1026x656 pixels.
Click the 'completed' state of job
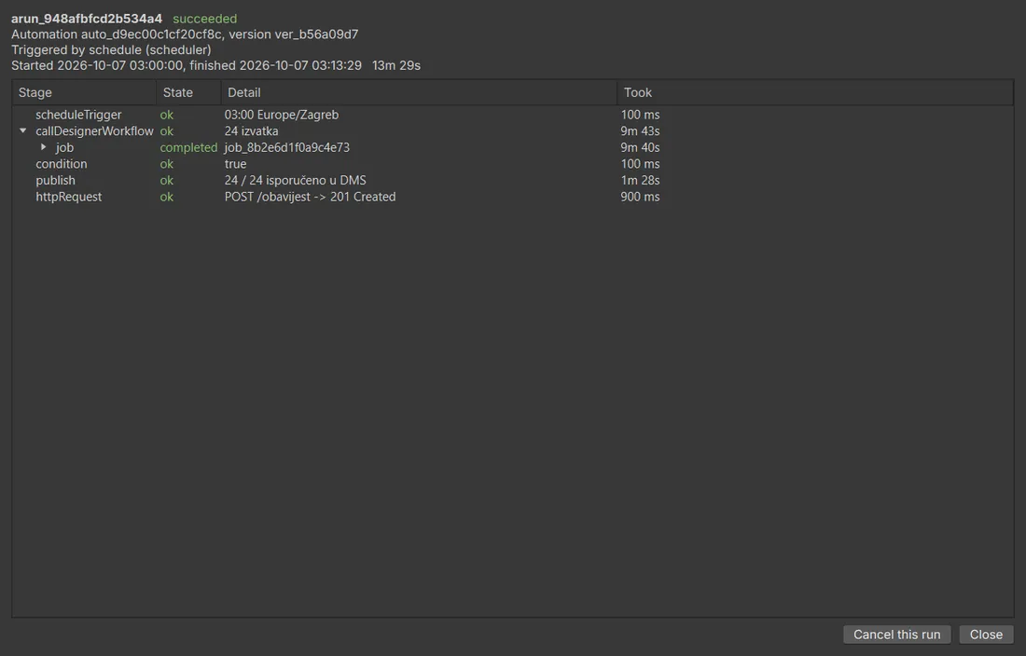coord(188,147)
